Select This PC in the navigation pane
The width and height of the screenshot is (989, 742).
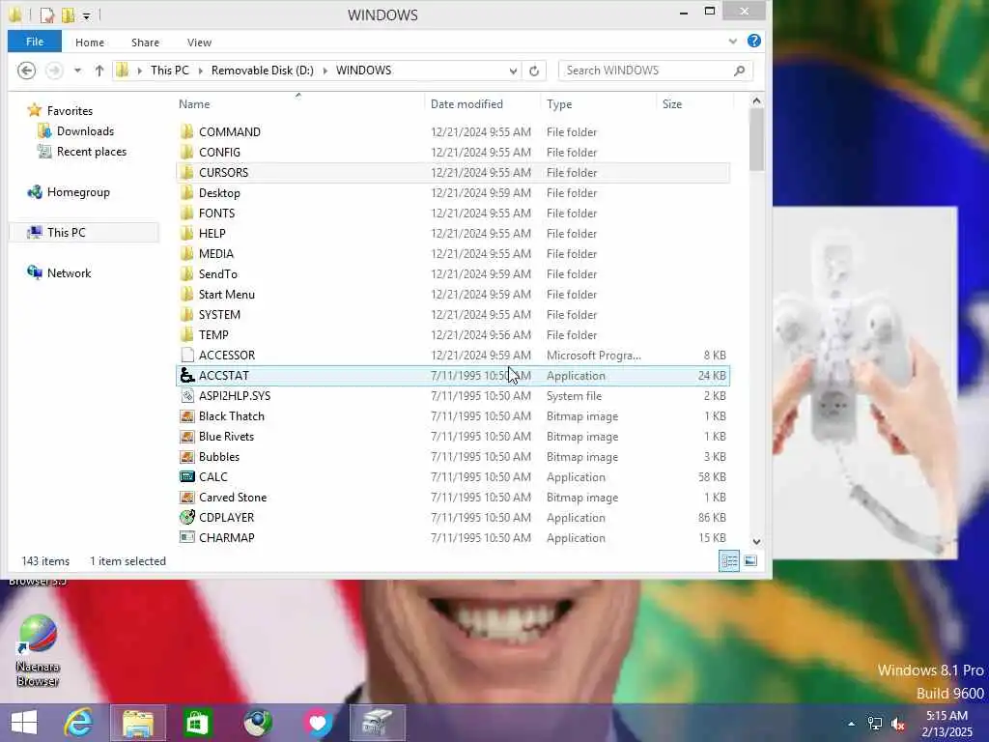pyautogui.click(x=85, y=232)
